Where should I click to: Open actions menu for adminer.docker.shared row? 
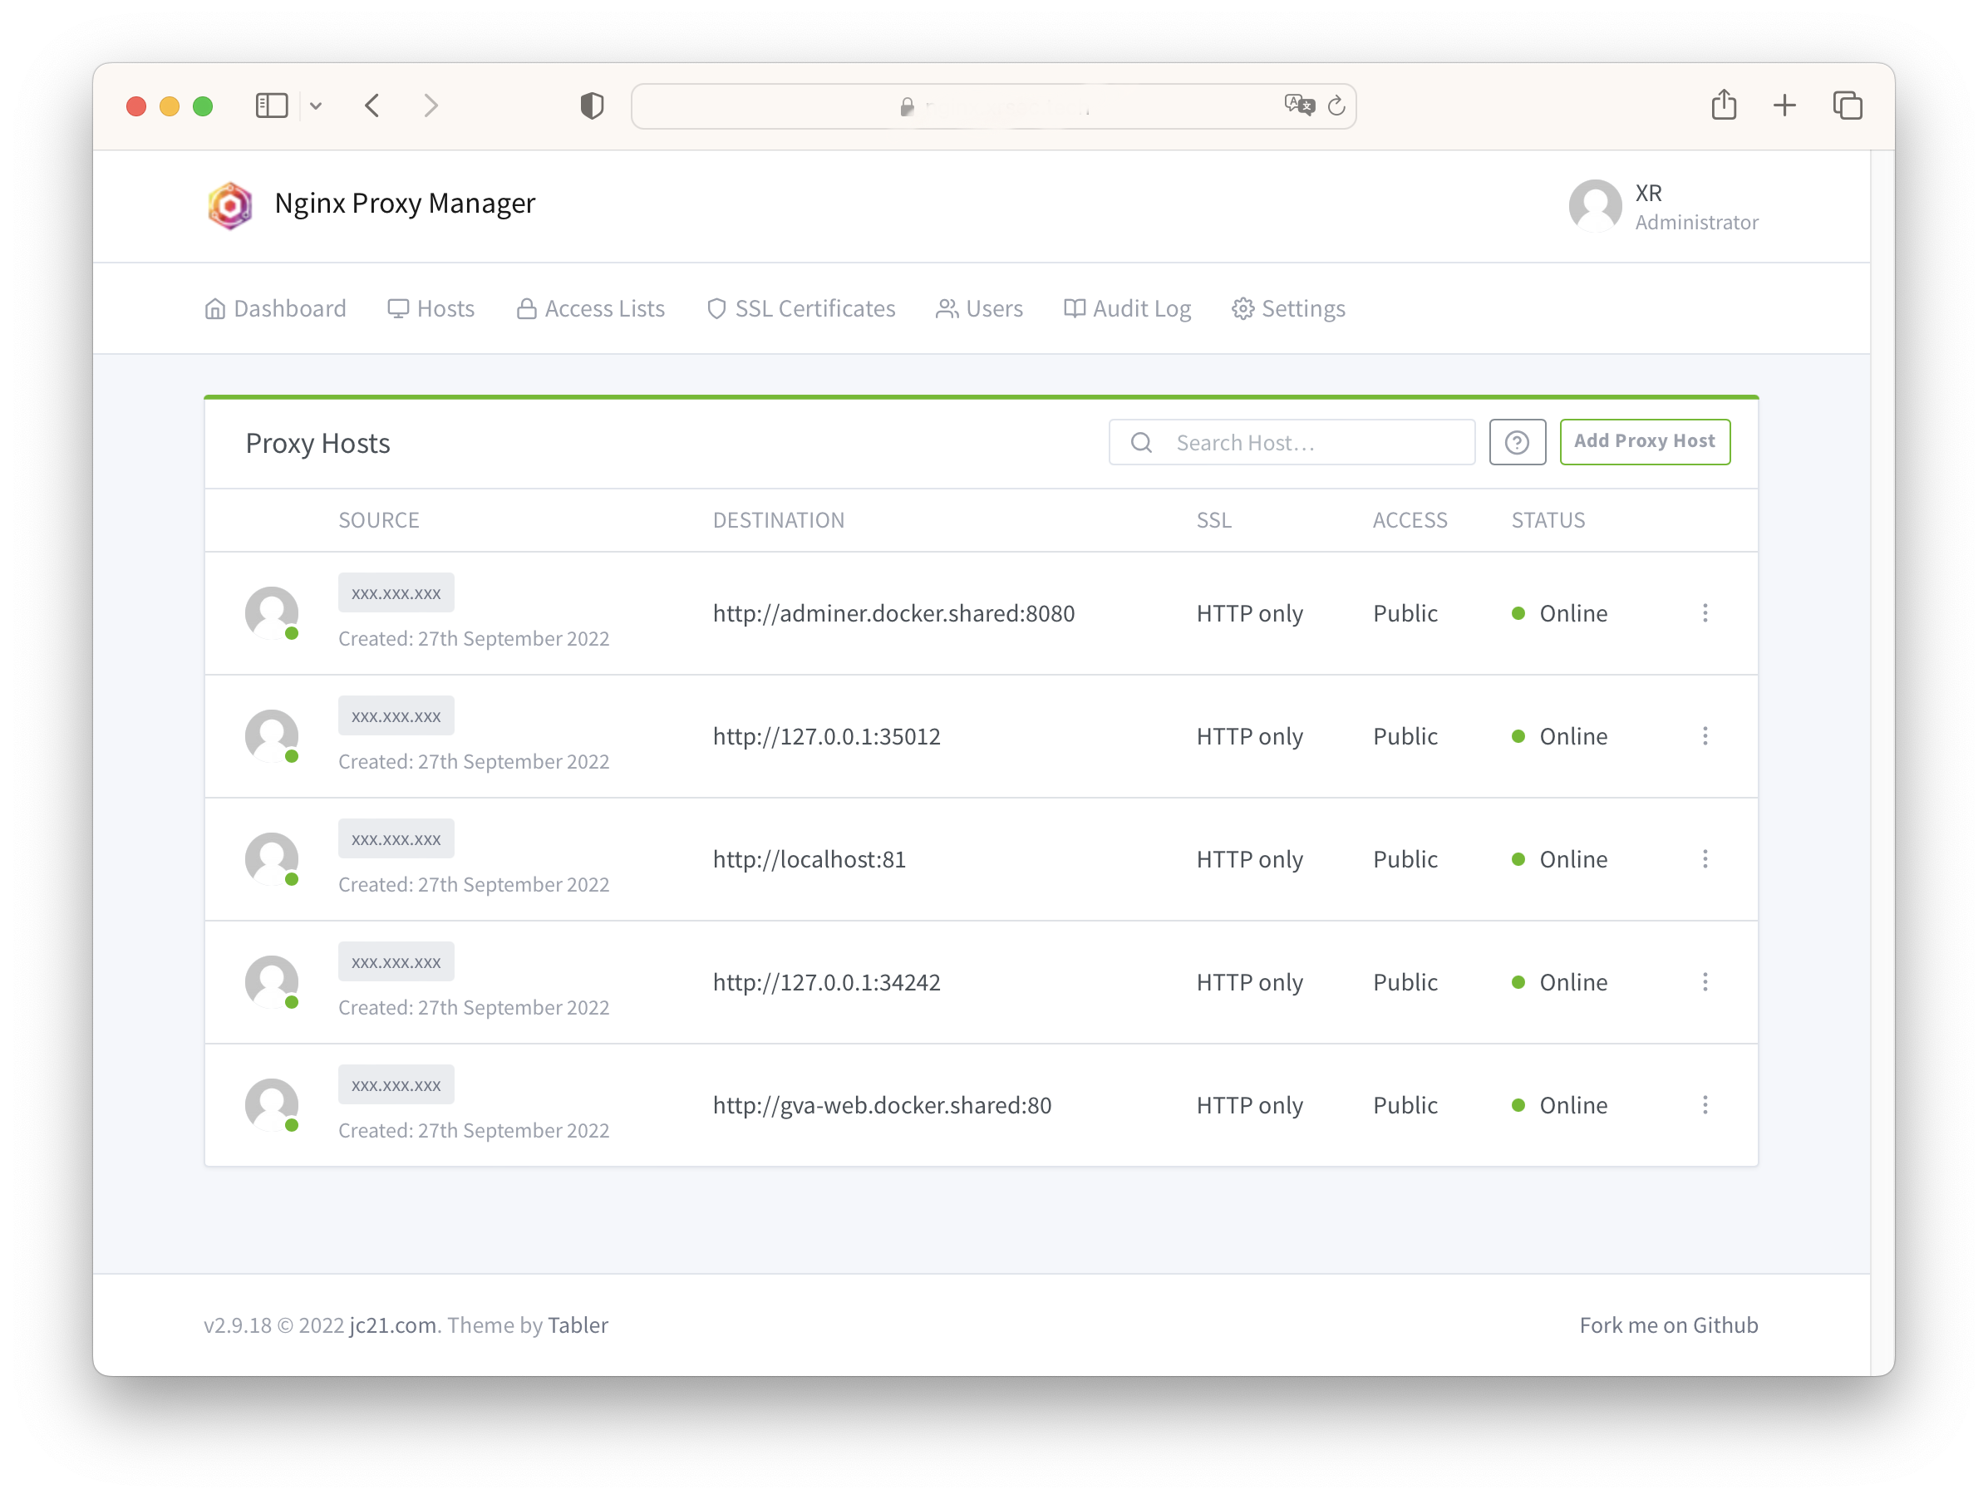pos(1705,613)
